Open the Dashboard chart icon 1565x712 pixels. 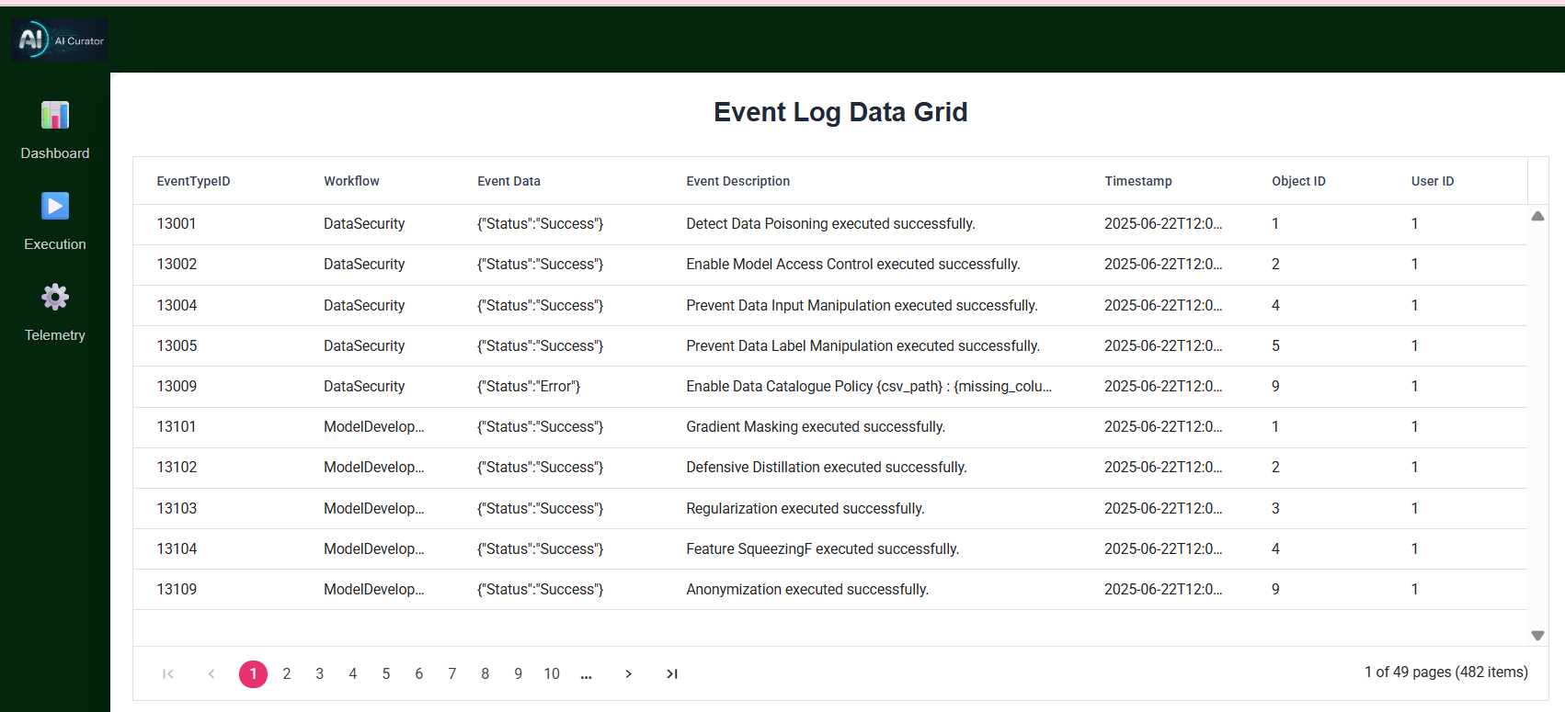pos(55,115)
